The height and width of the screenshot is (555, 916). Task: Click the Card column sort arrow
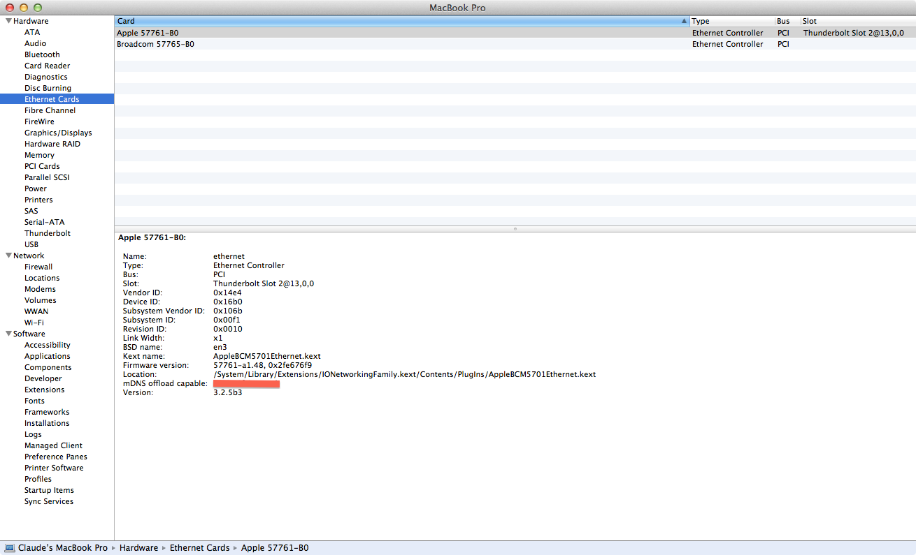(x=684, y=21)
